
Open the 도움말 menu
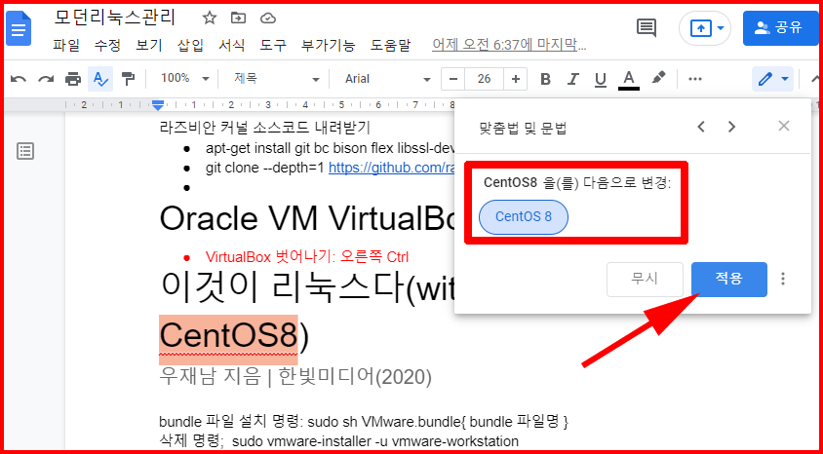coord(390,45)
